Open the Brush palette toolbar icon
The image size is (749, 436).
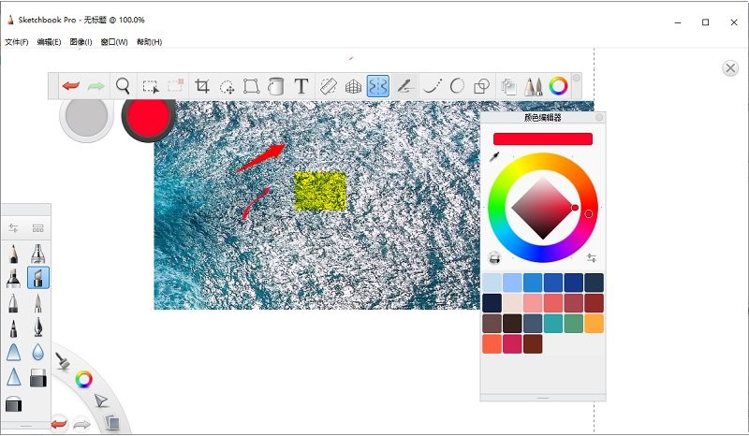point(533,86)
